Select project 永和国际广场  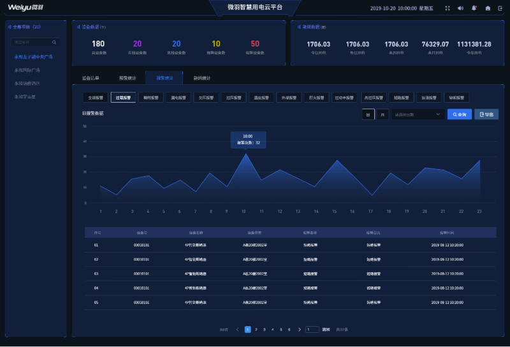(27, 70)
